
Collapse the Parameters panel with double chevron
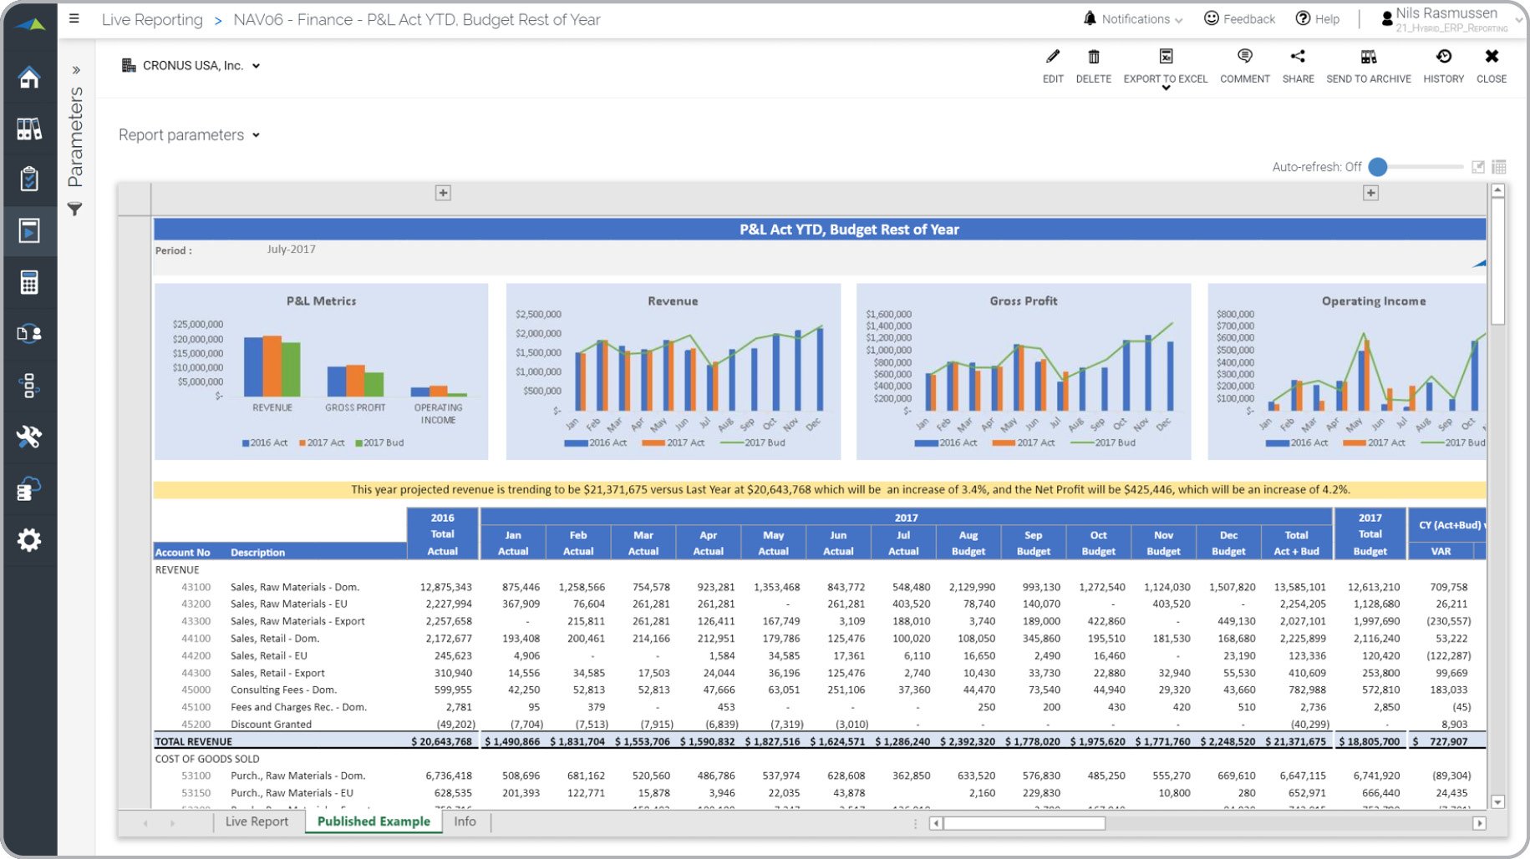(x=78, y=69)
